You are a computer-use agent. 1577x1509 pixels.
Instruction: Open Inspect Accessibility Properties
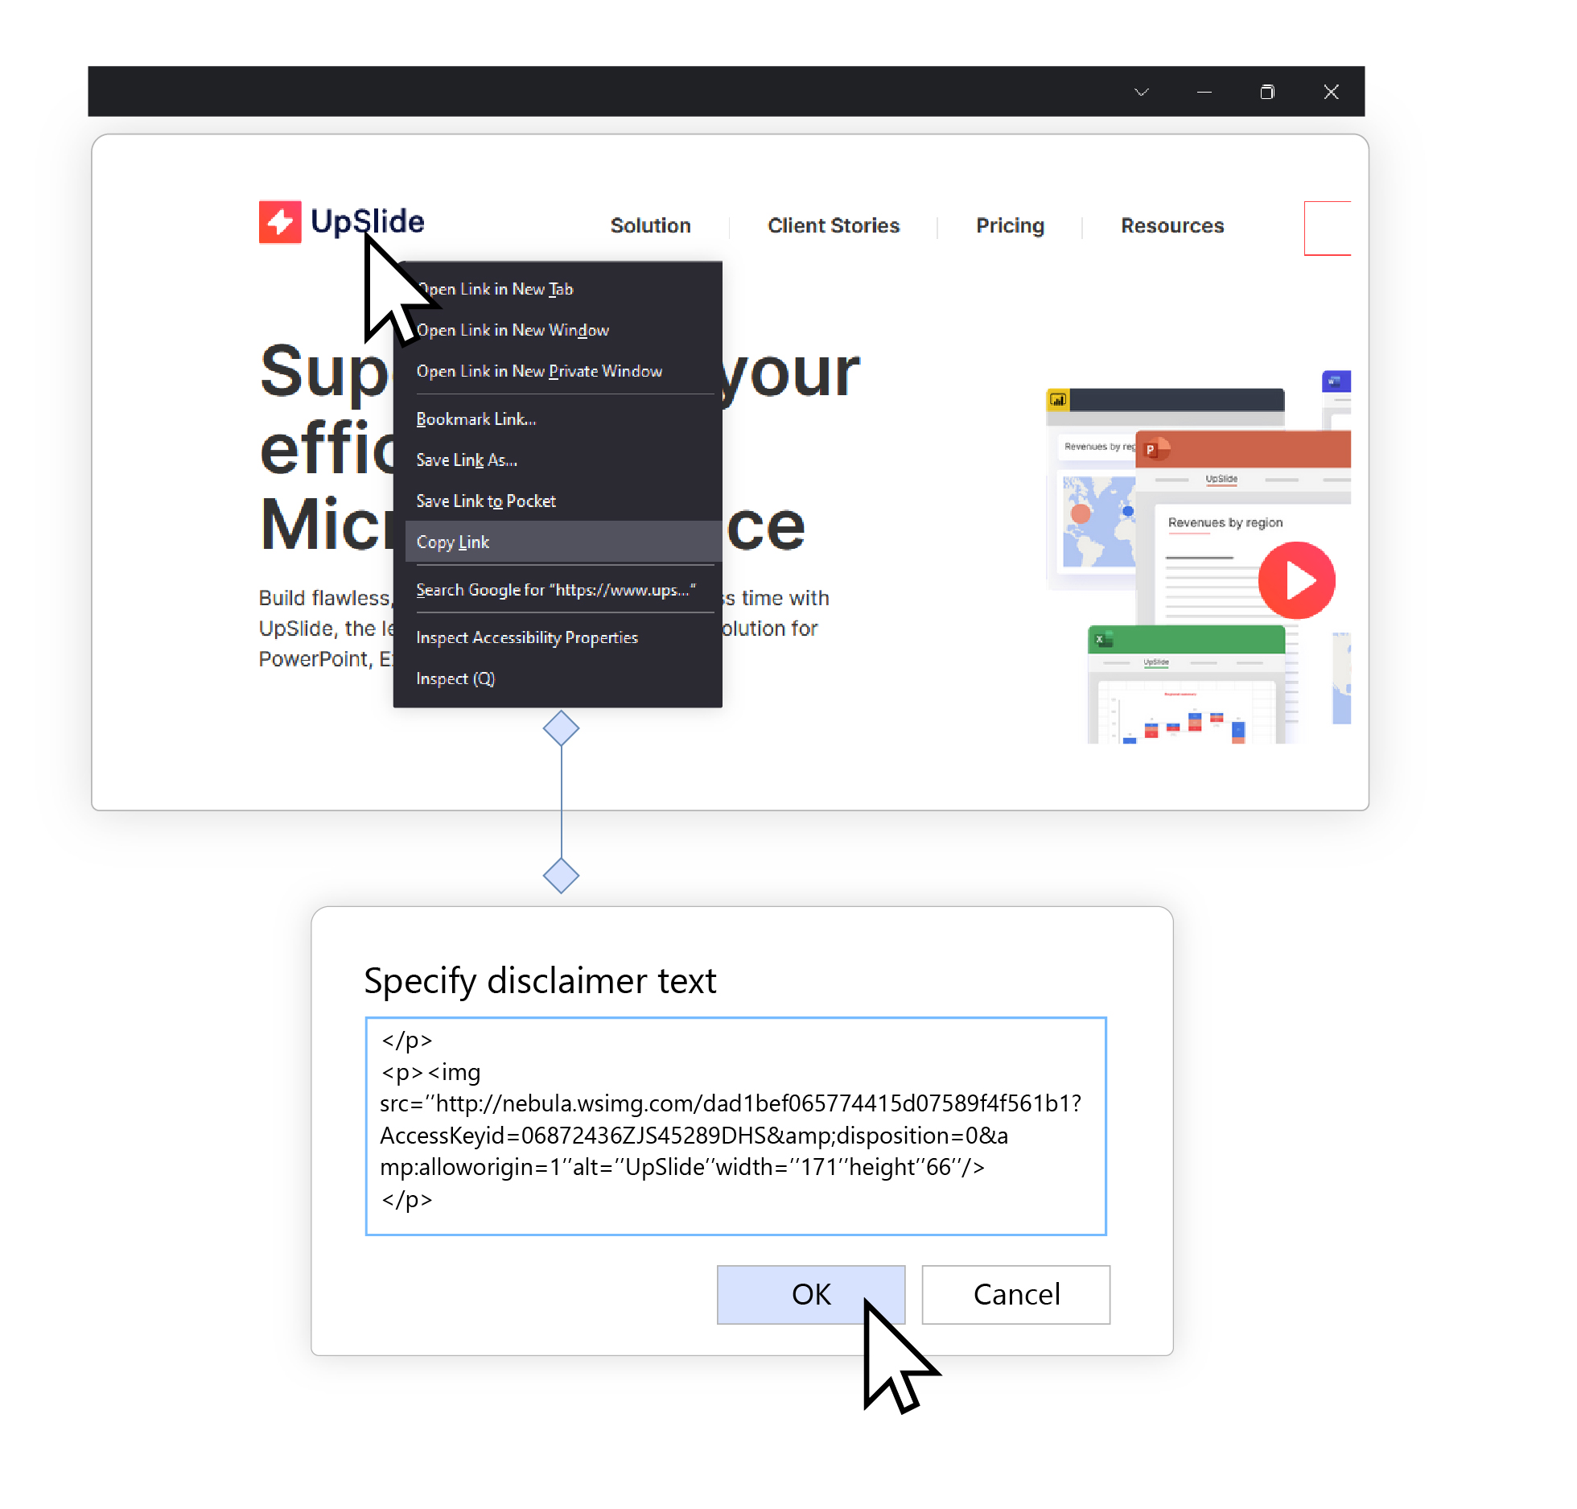[526, 637]
